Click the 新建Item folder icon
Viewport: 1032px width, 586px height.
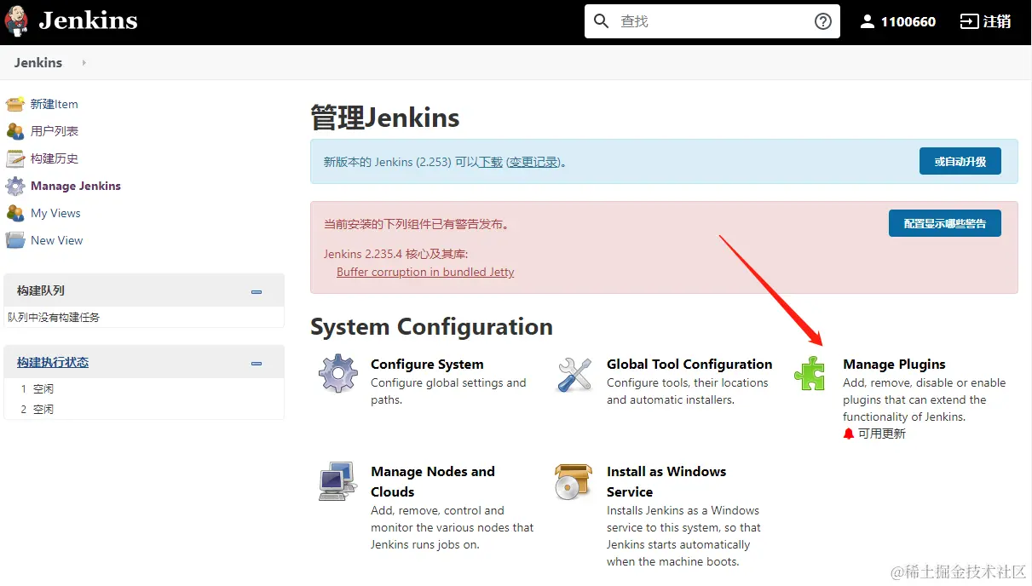pyautogui.click(x=15, y=104)
